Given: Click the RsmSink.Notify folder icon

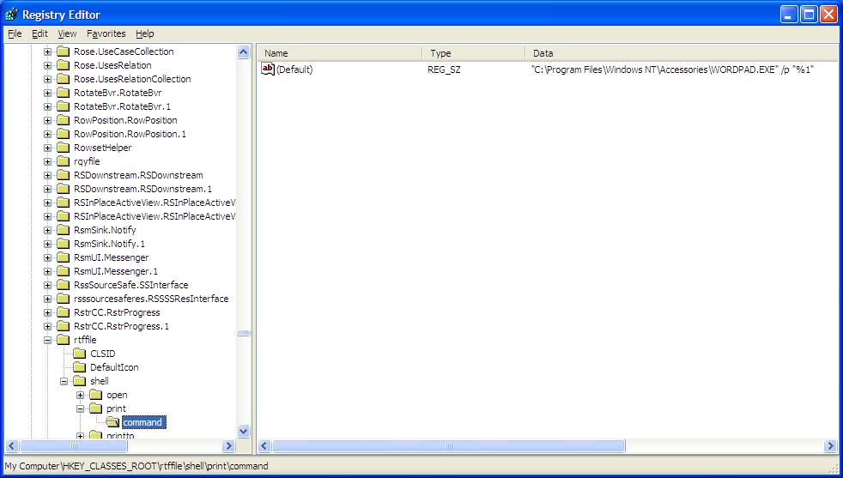Looking at the screenshot, I should coord(64,230).
